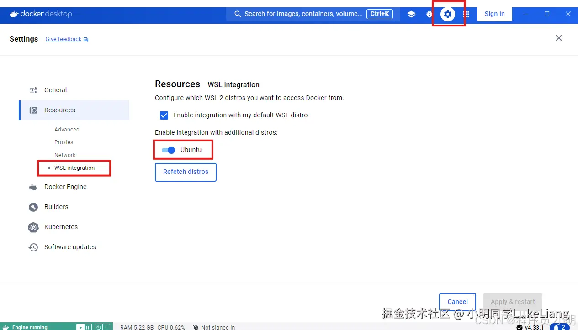Click the Not signed in icon
The image size is (578, 330).
(x=196, y=327)
